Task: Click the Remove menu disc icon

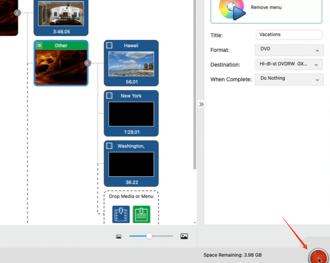Action: [232, 9]
